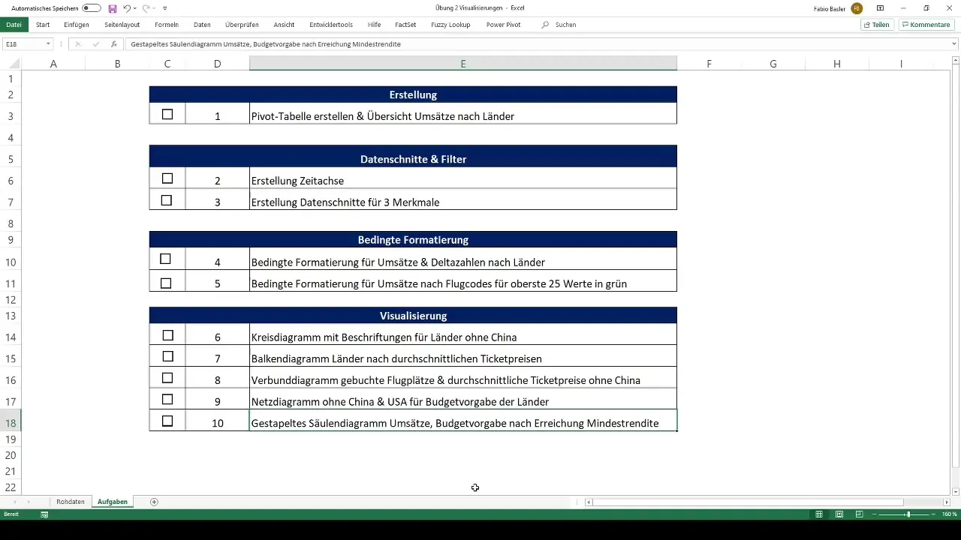Check the box for task 1 Pivot-Tabelle
The width and height of the screenshot is (961, 540).
pyautogui.click(x=167, y=115)
